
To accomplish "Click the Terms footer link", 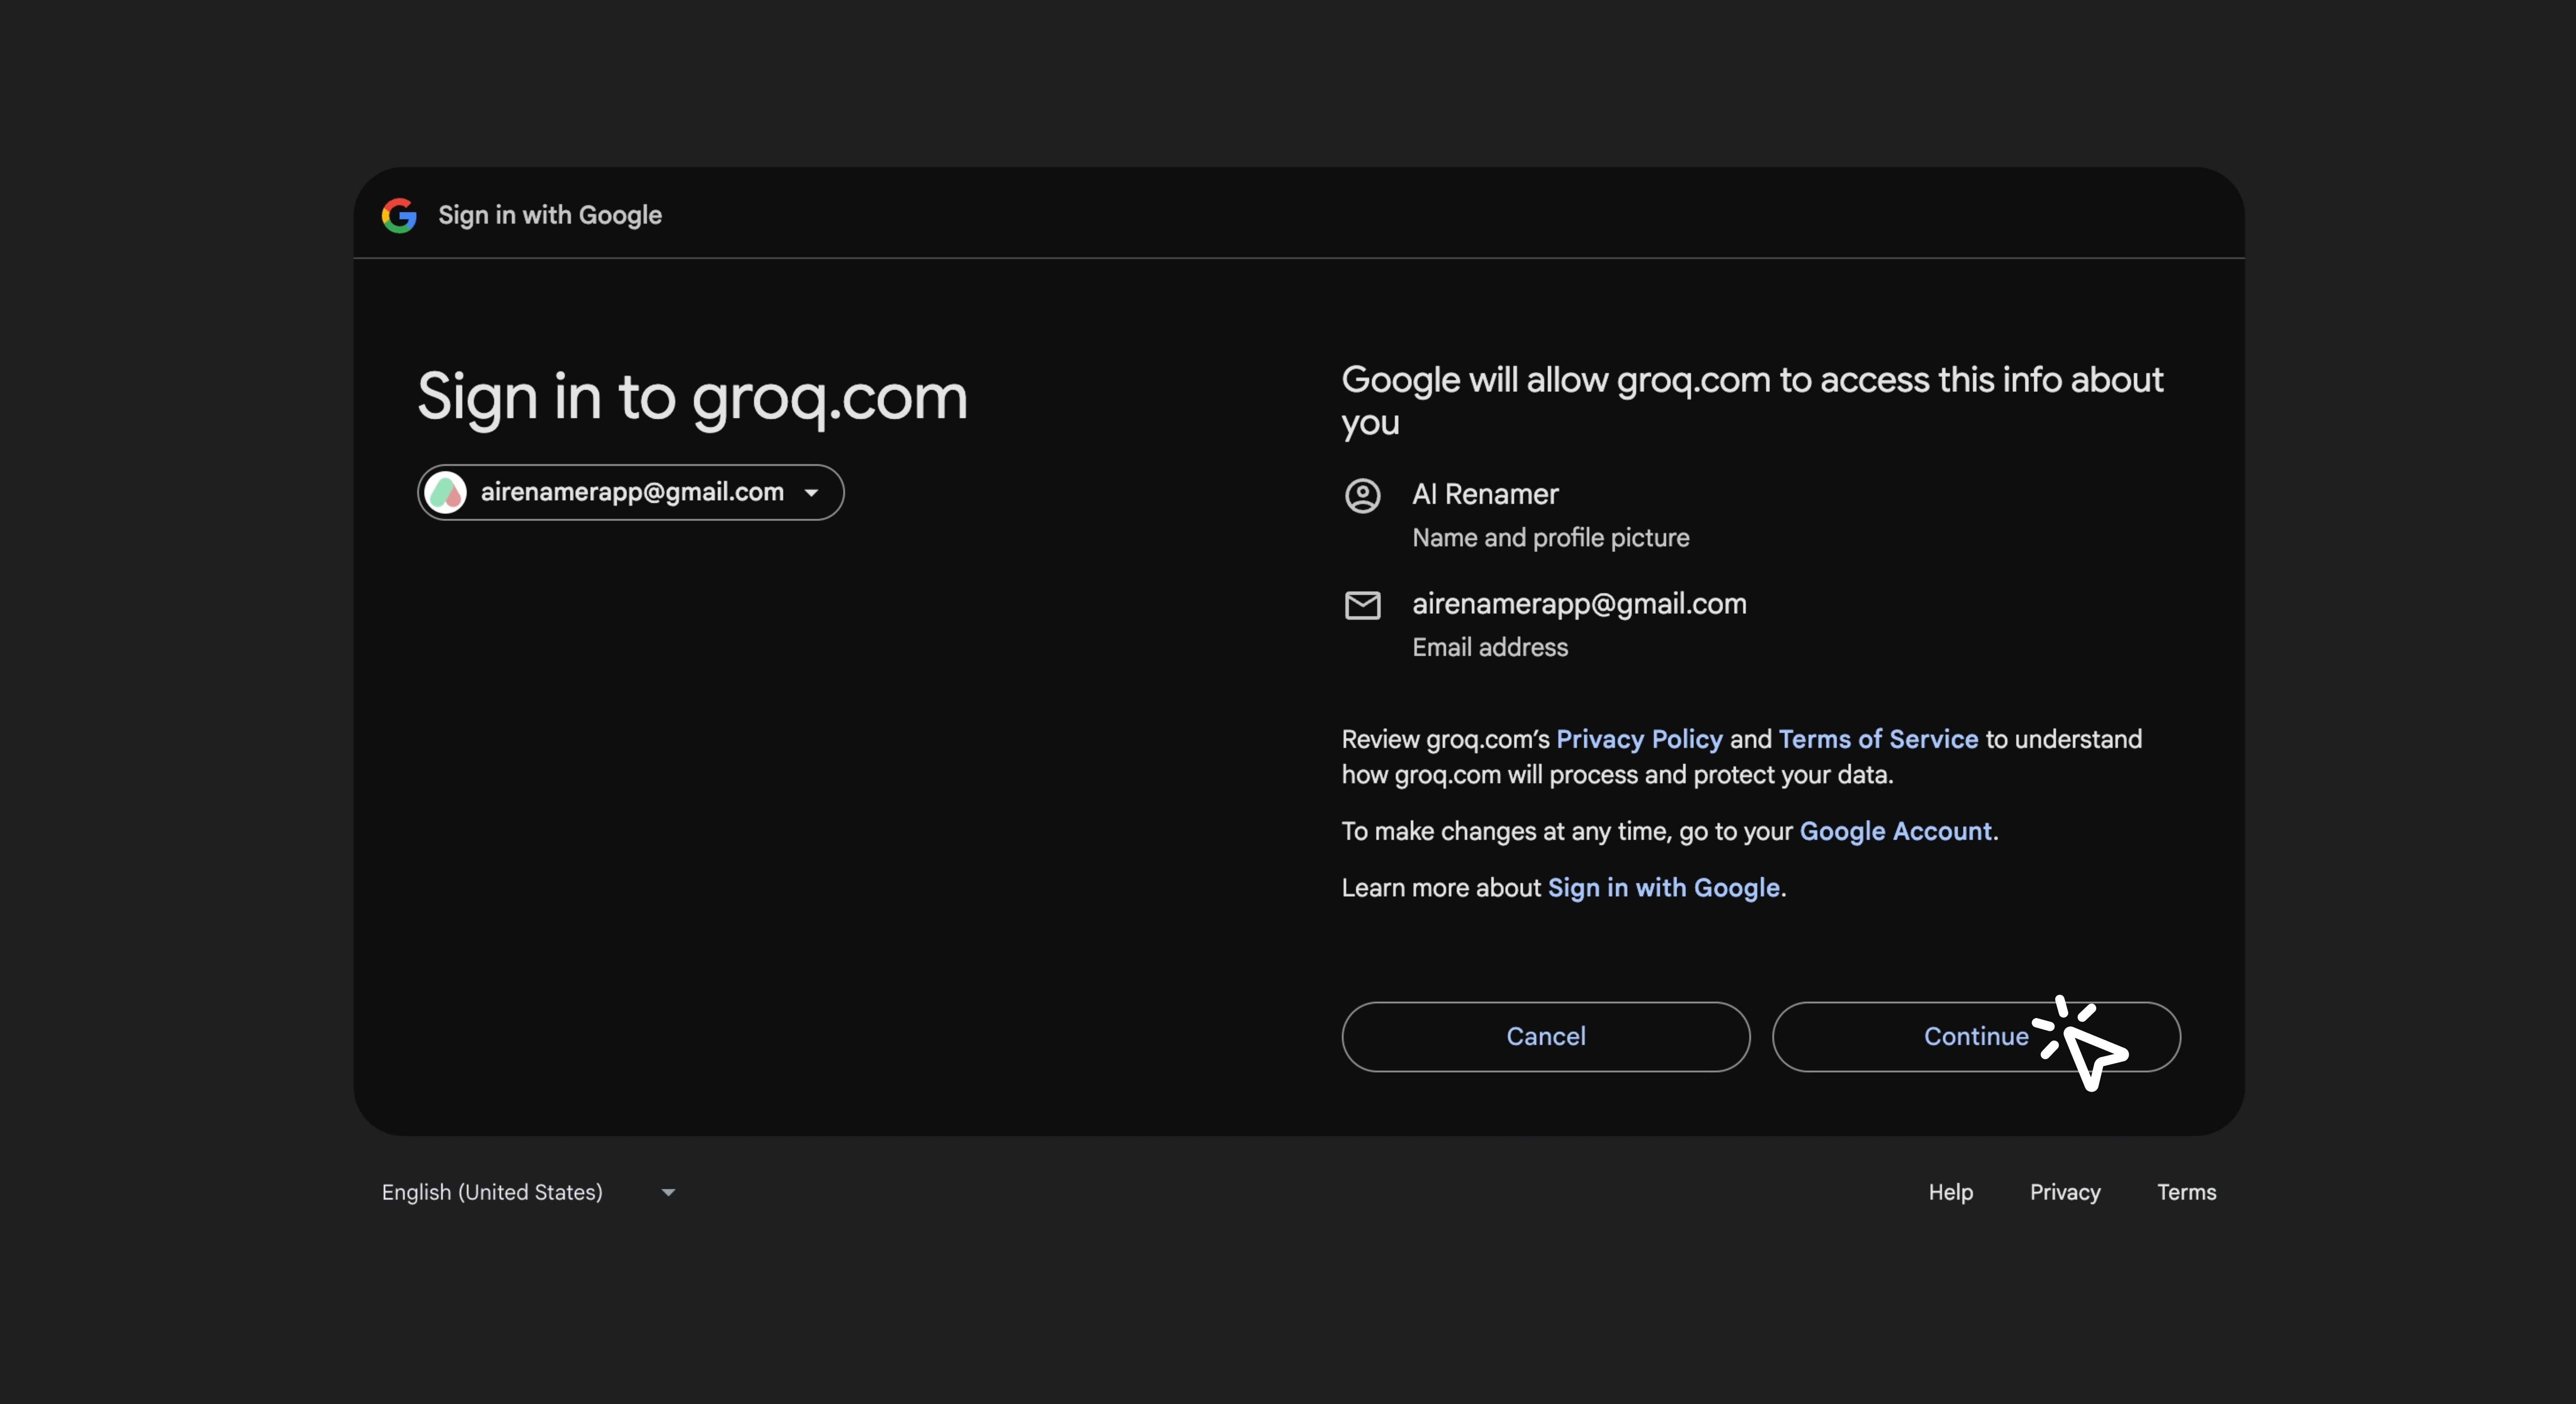I will point(2186,1192).
